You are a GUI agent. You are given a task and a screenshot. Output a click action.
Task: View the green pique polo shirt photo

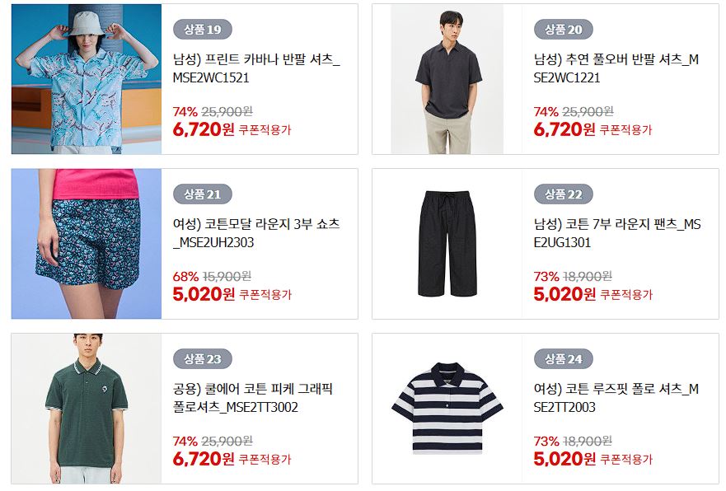coord(87,409)
